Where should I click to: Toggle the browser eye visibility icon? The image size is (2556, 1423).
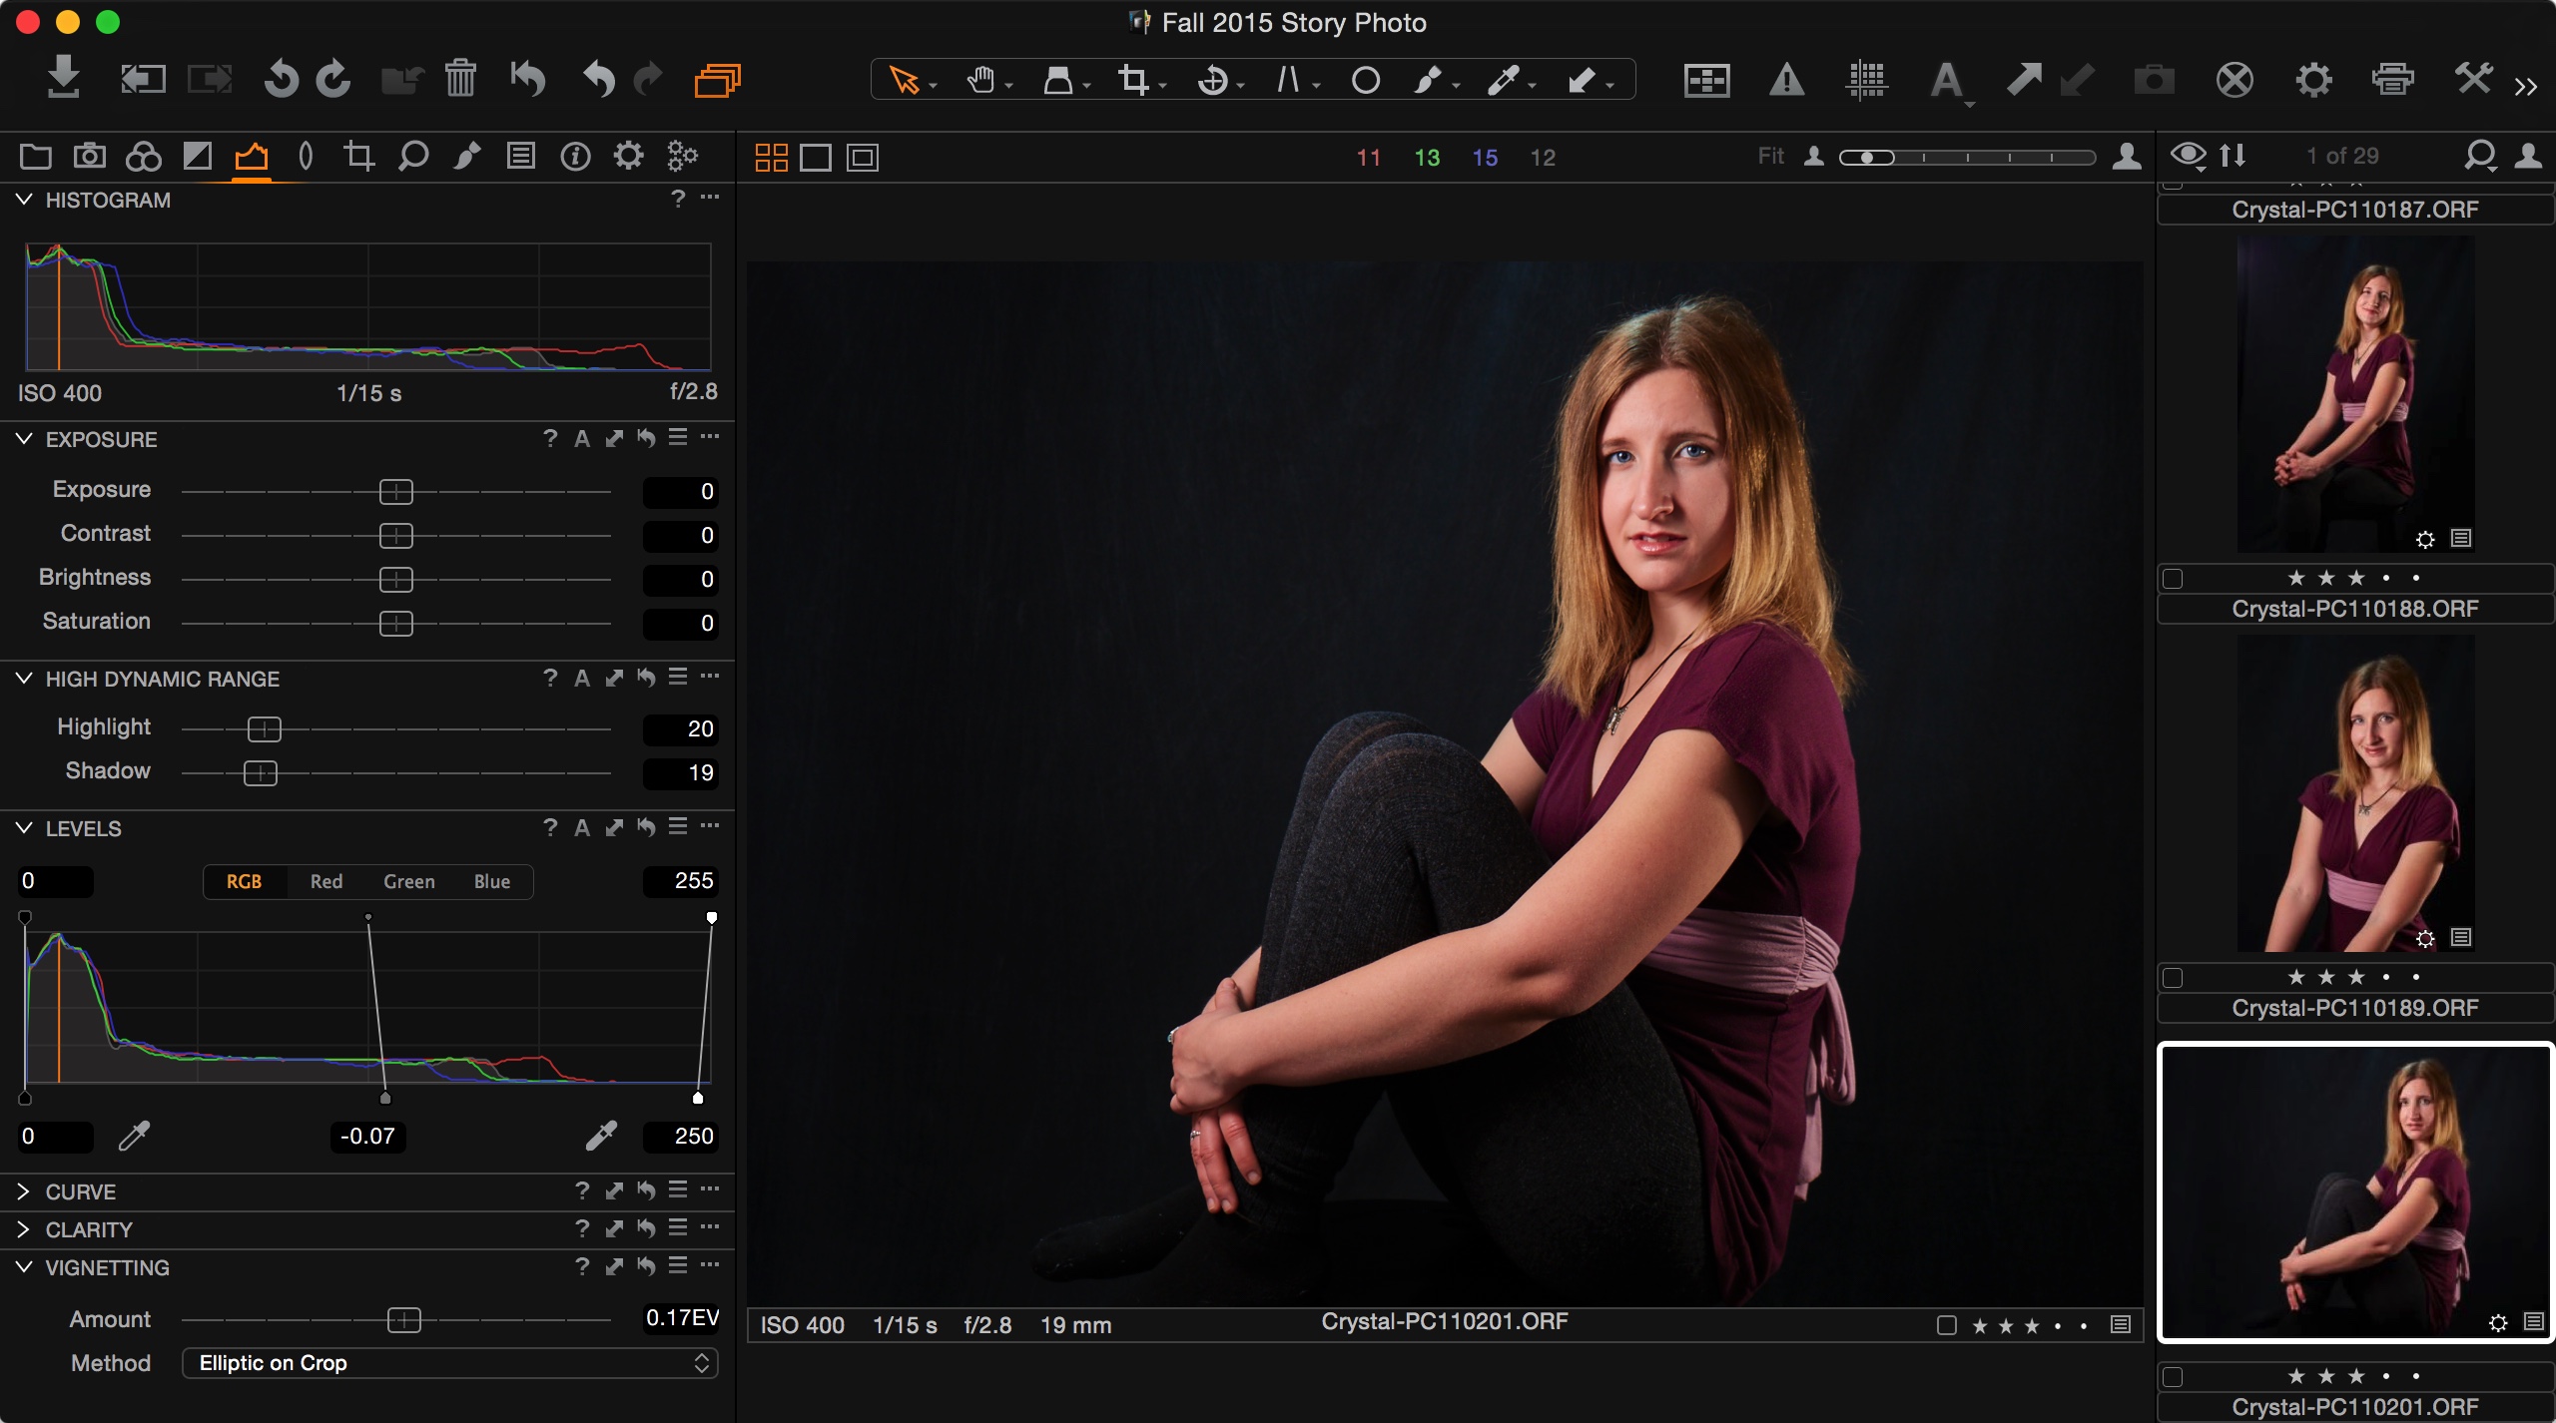coord(2188,156)
